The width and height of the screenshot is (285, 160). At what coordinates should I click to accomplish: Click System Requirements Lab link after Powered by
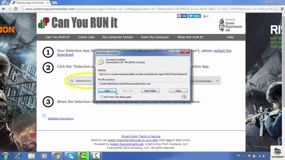[126, 144]
